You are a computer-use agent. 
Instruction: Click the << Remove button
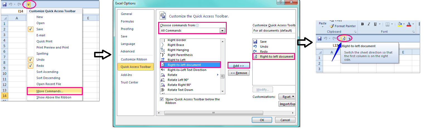(239, 73)
